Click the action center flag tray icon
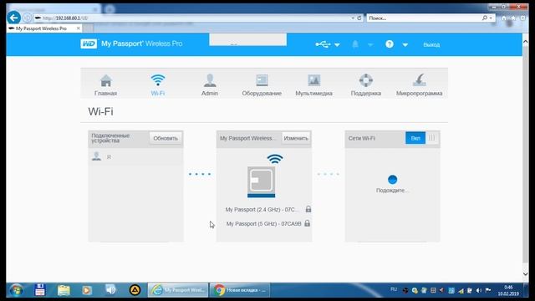 (x=488, y=290)
